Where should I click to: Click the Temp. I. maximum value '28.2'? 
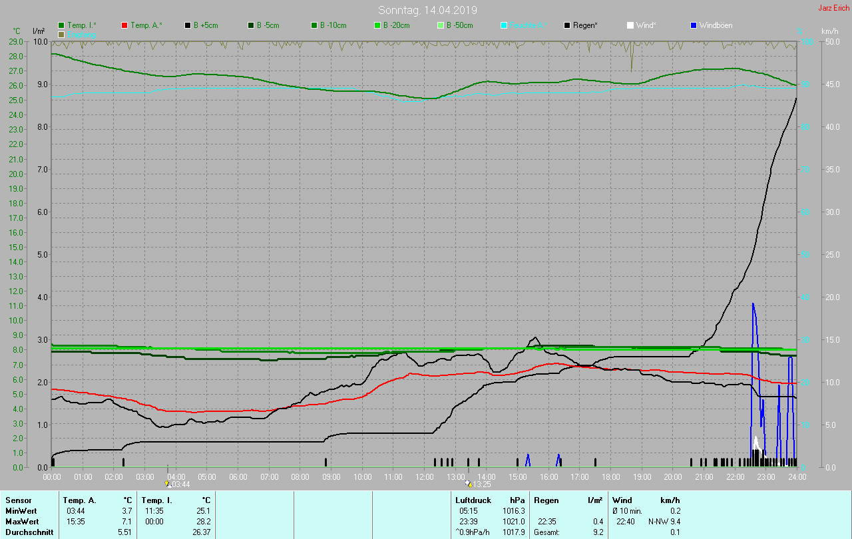pyautogui.click(x=202, y=521)
